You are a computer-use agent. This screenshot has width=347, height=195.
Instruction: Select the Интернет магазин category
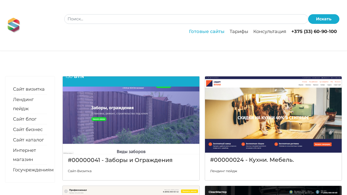click(x=24, y=155)
